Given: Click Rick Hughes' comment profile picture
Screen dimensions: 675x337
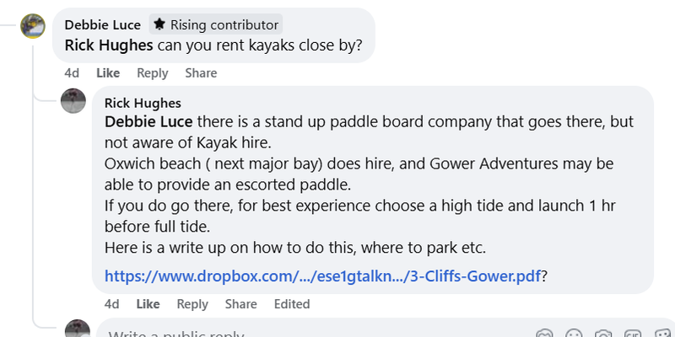Looking at the screenshot, I should [74, 103].
